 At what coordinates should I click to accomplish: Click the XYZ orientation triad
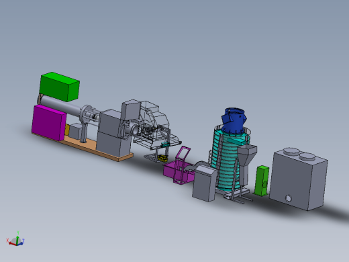15,239
